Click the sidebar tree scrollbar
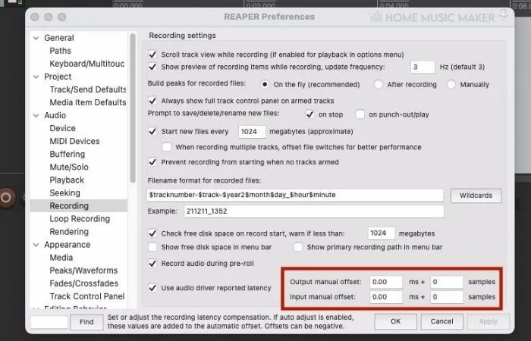The width and height of the screenshot is (531, 341). tap(133, 108)
